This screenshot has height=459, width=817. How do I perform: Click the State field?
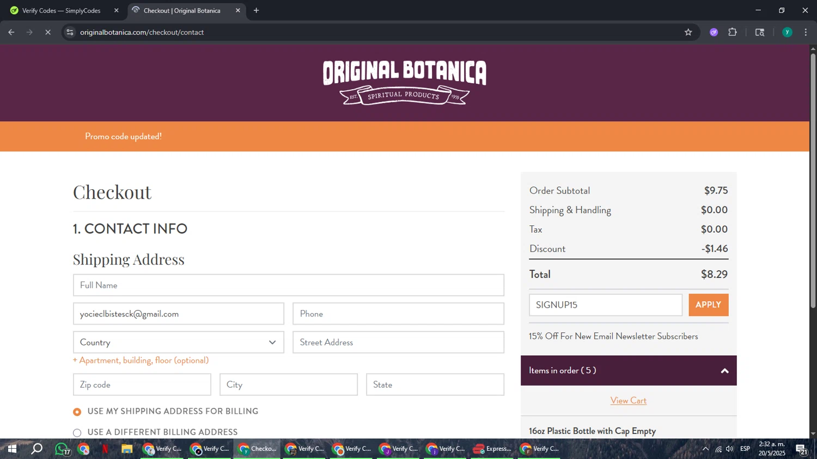[435, 384]
